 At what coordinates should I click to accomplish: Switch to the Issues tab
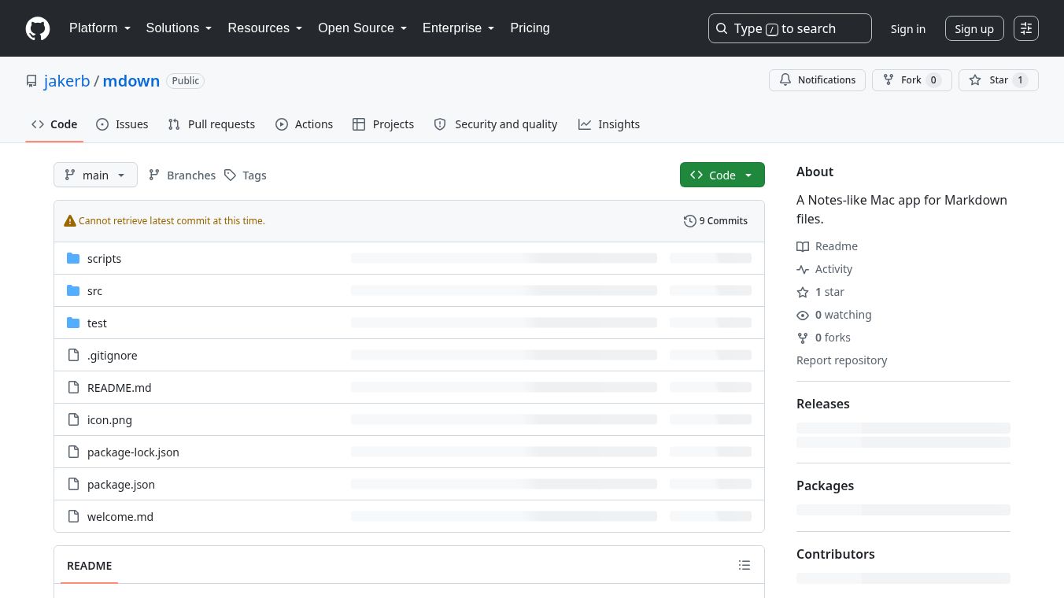coord(122,124)
